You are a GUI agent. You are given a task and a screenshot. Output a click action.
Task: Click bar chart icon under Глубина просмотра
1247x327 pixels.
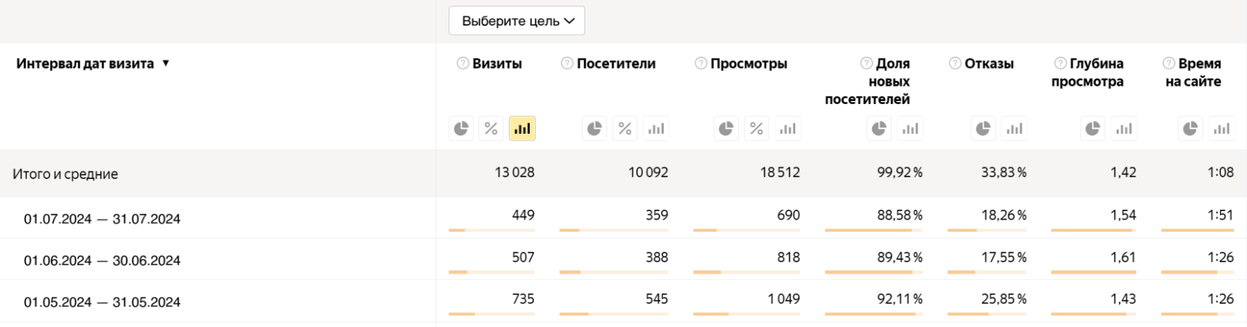(1123, 129)
